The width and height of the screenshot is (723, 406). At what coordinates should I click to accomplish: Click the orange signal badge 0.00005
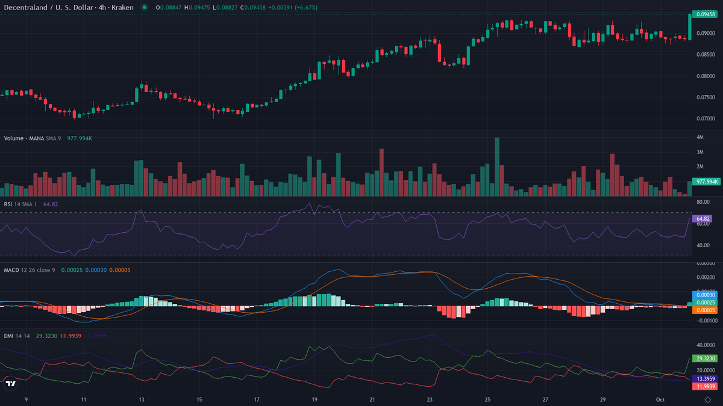pos(706,310)
